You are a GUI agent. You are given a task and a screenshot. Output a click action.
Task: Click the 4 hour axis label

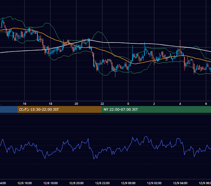pyautogui.click(x=180, y=104)
